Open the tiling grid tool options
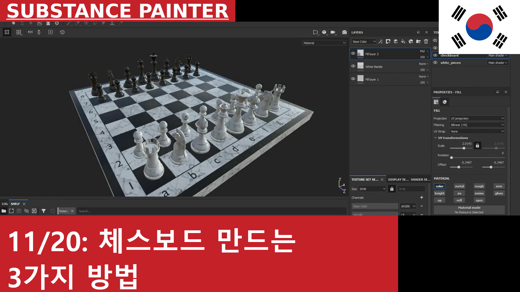 point(19,32)
